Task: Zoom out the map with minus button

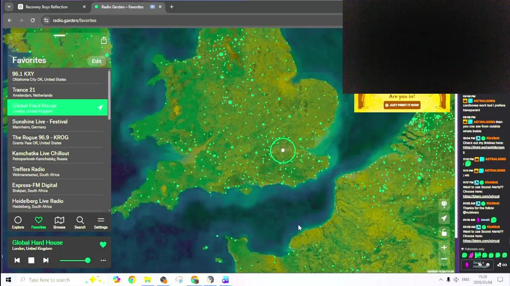Action: tap(444, 259)
